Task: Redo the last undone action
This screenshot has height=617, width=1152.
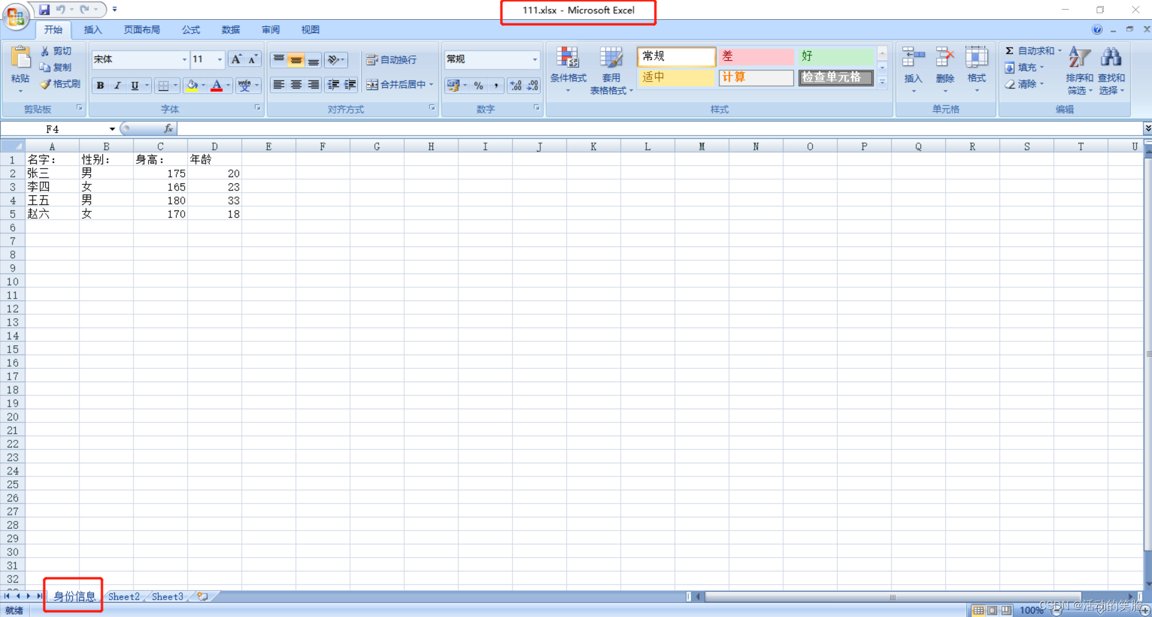Action: (85, 10)
